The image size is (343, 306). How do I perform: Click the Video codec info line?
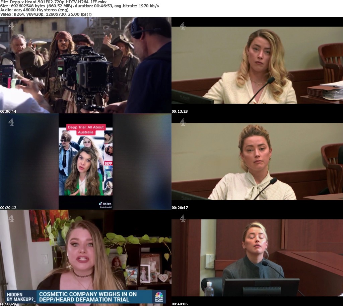(x=46, y=14)
